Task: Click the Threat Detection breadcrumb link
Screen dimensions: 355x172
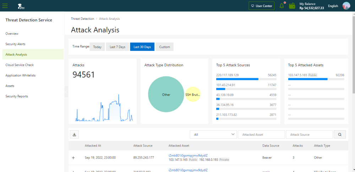Action: (82, 19)
